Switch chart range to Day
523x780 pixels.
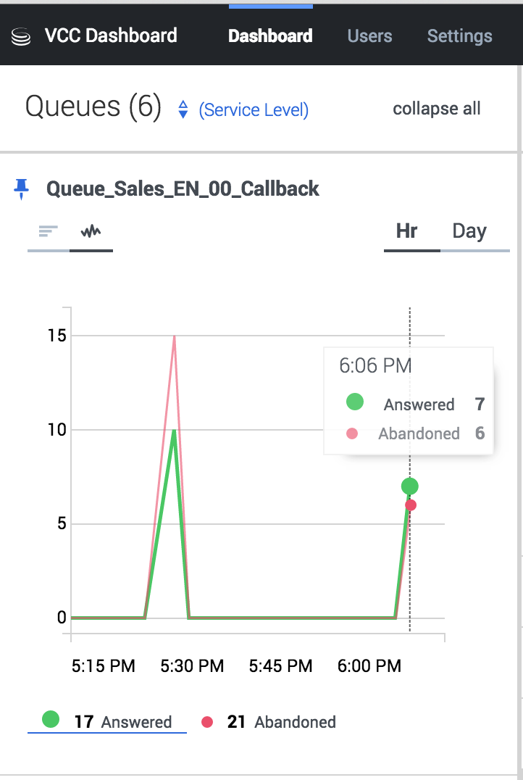(469, 232)
